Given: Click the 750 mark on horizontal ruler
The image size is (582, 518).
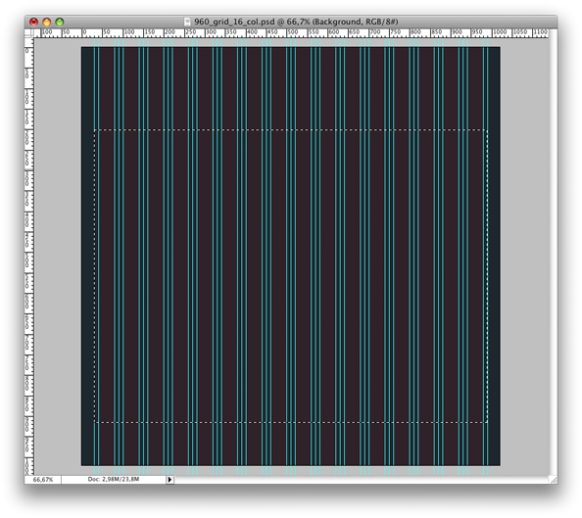Looking at the screenshot, I should 396,32.
